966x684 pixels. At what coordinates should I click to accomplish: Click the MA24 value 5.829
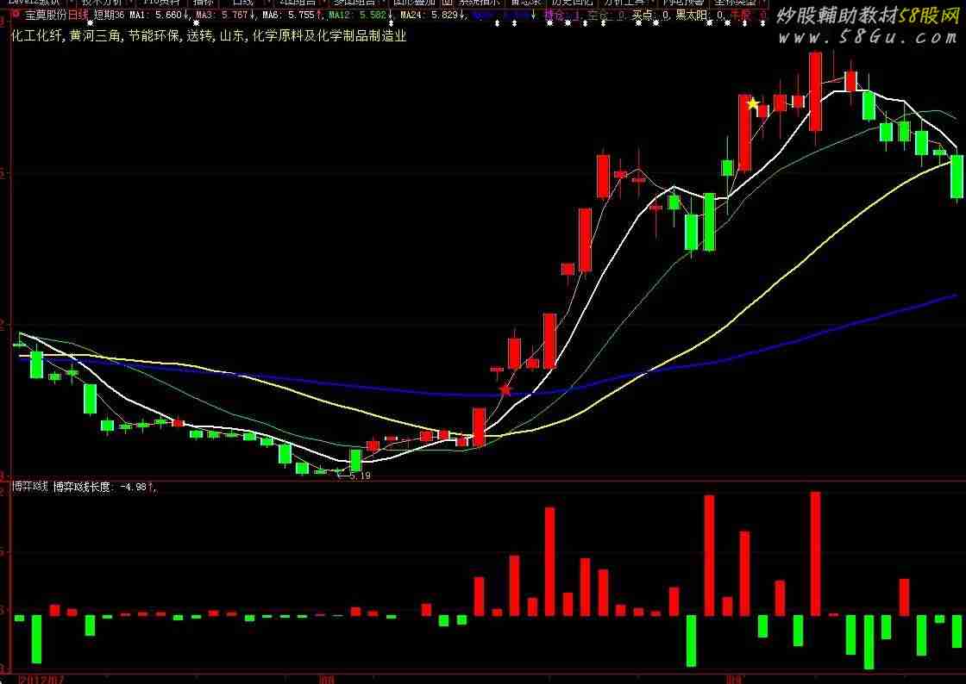point(445,15)
